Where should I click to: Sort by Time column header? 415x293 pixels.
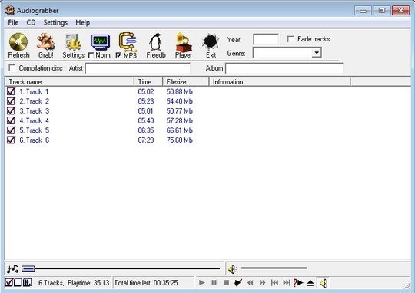click(x=148, y=82)
